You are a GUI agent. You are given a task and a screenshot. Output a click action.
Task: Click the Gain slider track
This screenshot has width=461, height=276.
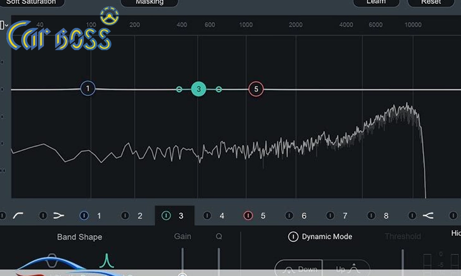click(183, 259)
